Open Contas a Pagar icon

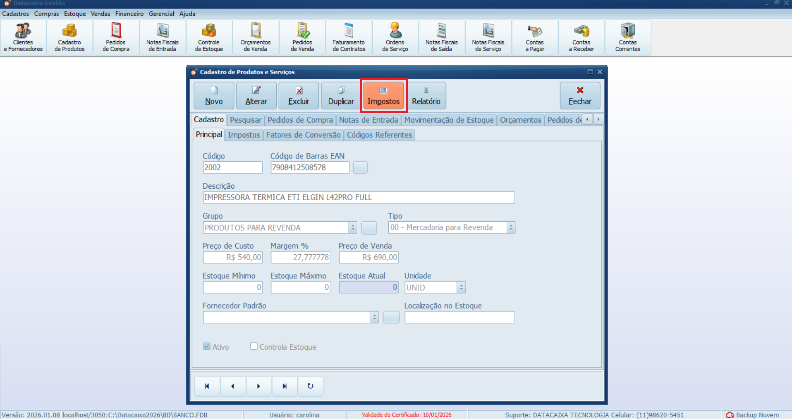tap(535, 38)
